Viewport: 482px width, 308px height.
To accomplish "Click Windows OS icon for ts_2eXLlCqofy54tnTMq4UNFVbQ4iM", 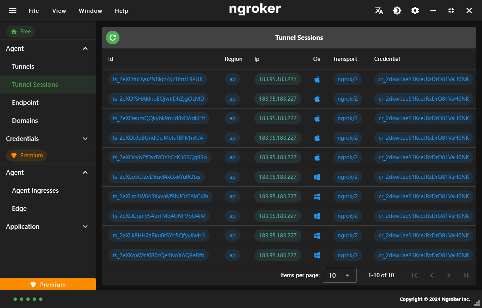I will (x=317, y=216).
